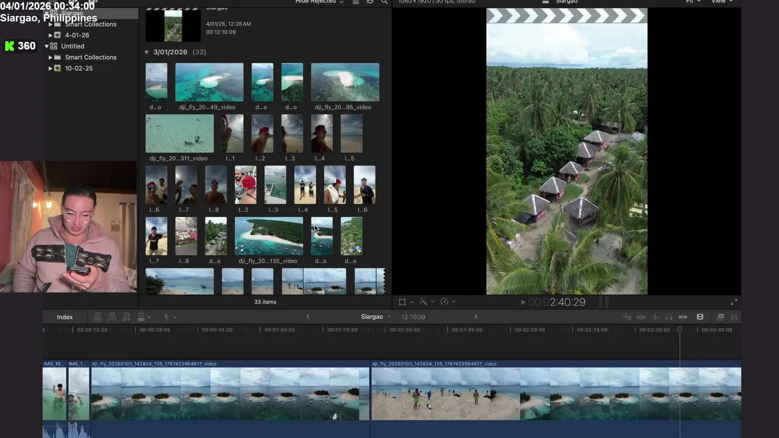Select clip dji_fly_20...49_video thumbnail
The image size is (779, 438).
[x=209, y=82]
